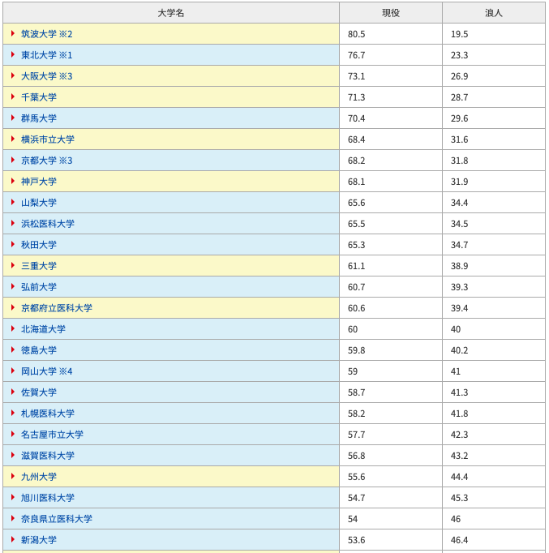Viewport: 549px width, 553px height.
Task: Open the 浜松医科大学 link
Action: point(48,224)
